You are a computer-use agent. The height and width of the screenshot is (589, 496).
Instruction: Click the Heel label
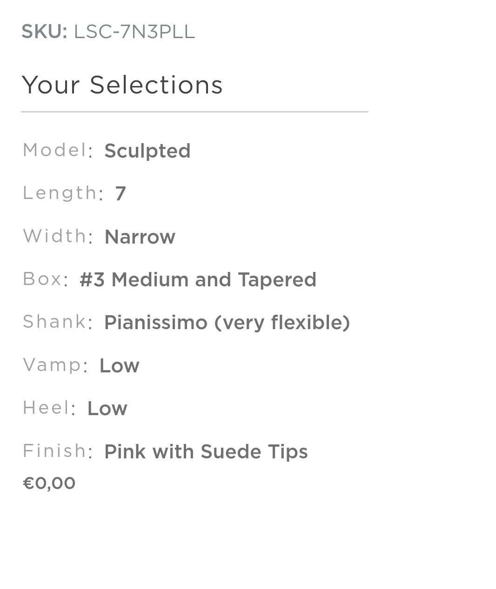tap(46, 408)
